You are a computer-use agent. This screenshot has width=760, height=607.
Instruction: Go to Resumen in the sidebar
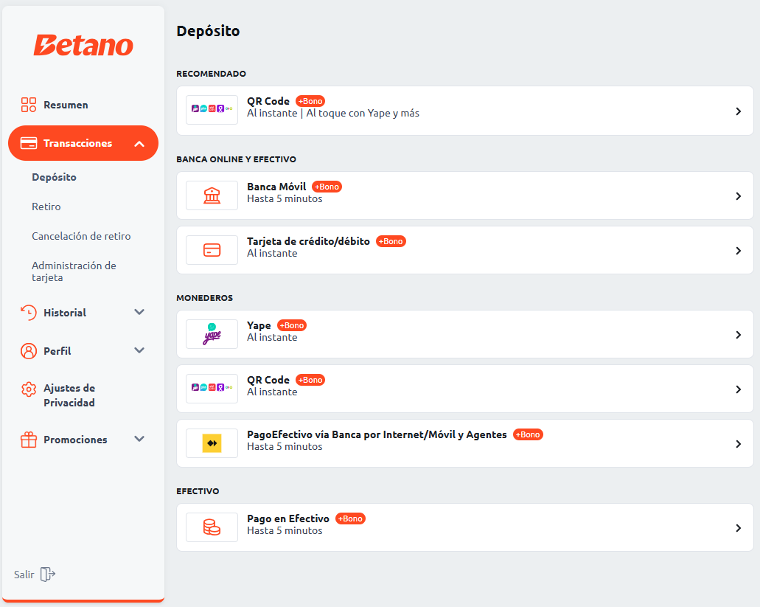pos(66,105)
